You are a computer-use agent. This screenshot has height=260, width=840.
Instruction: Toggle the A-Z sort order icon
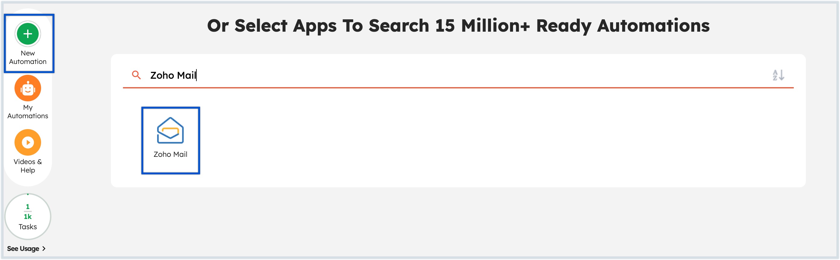tap(778, 75)
